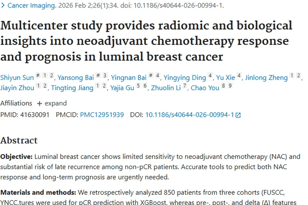Screen dimensions: 308x205
Task: Expand the Cancer Imaging journal chevron
Action: [x=3, y=5]
